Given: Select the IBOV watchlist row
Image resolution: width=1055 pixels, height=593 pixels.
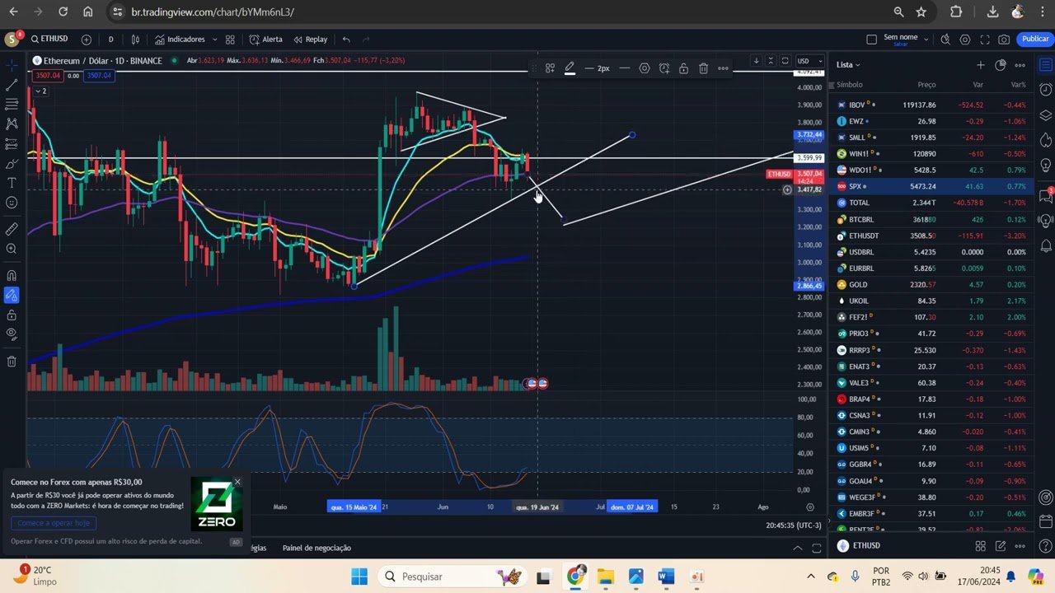Looking at the screenshot, I should point(932,105).
